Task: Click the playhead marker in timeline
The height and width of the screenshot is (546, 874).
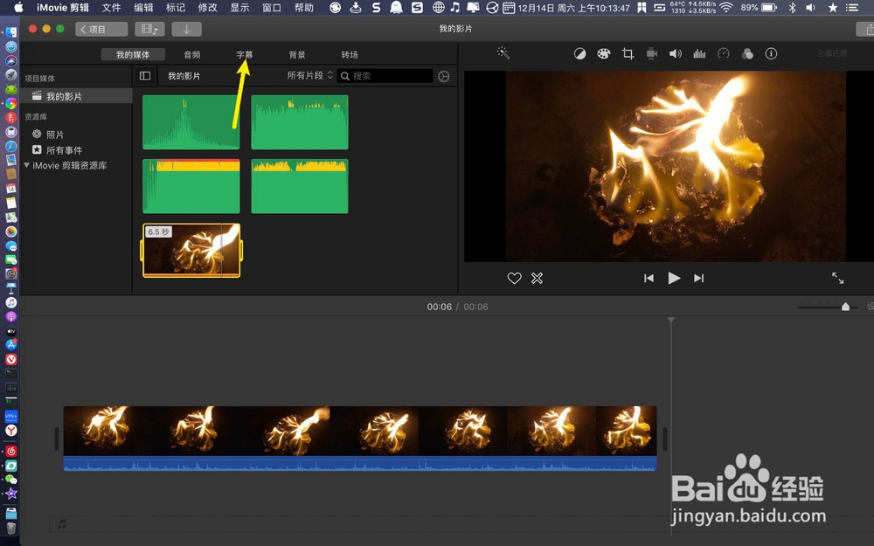Action: coord(671,320)
